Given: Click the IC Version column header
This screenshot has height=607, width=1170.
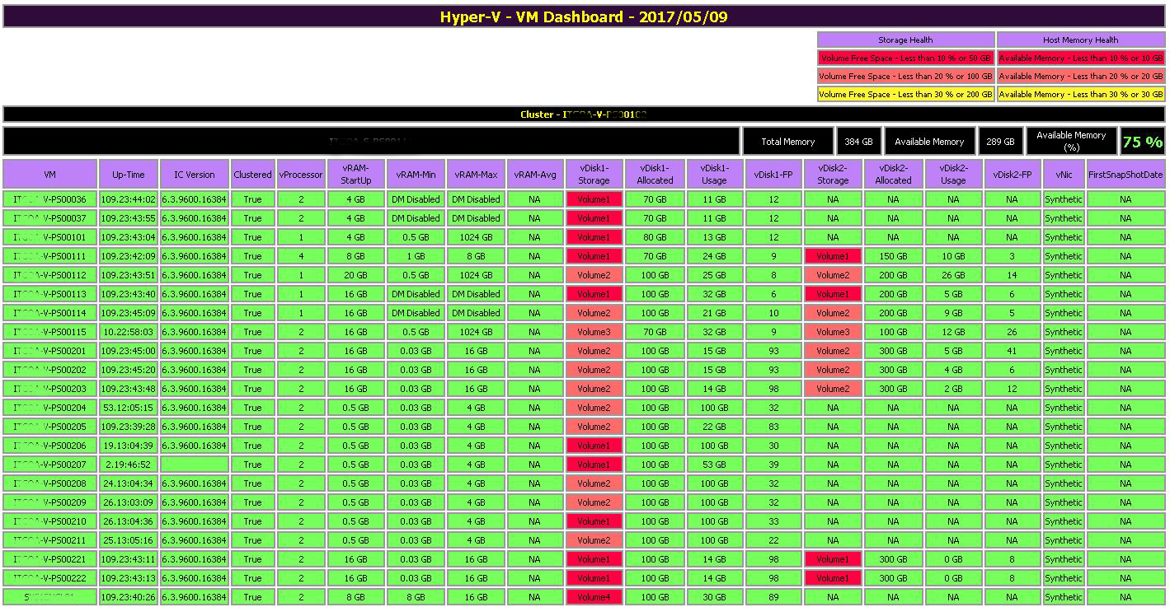Looking at the screenshot, I should pyautogui.click(x=195, y=175).
